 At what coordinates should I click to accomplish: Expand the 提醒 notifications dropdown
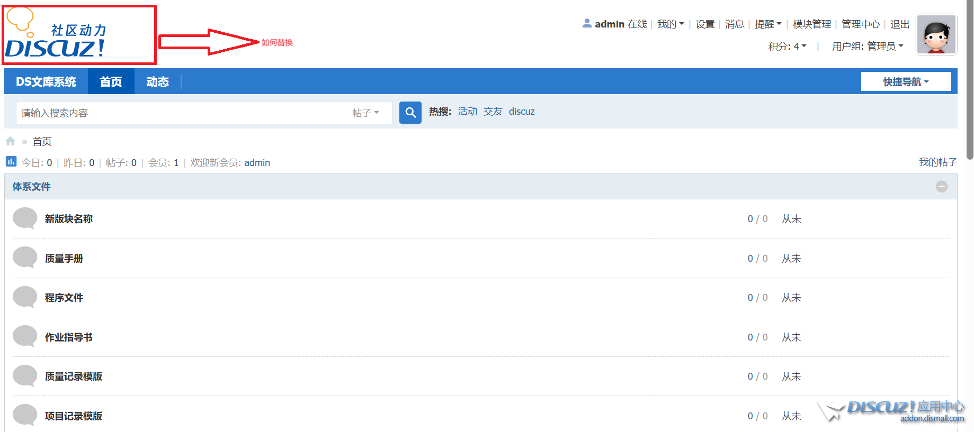pos(767,24)
